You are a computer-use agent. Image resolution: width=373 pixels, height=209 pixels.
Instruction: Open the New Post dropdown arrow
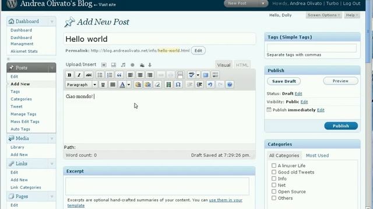(263, 3)
